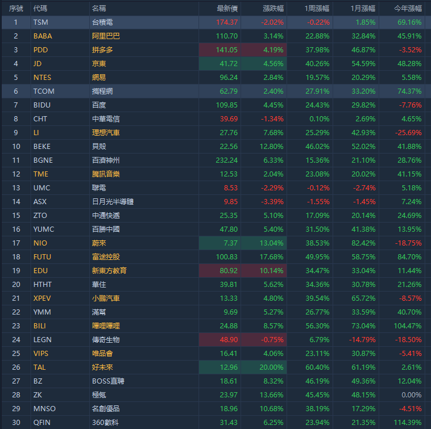
Task: Select the YUMC ticker code
Action: [44, 229]
